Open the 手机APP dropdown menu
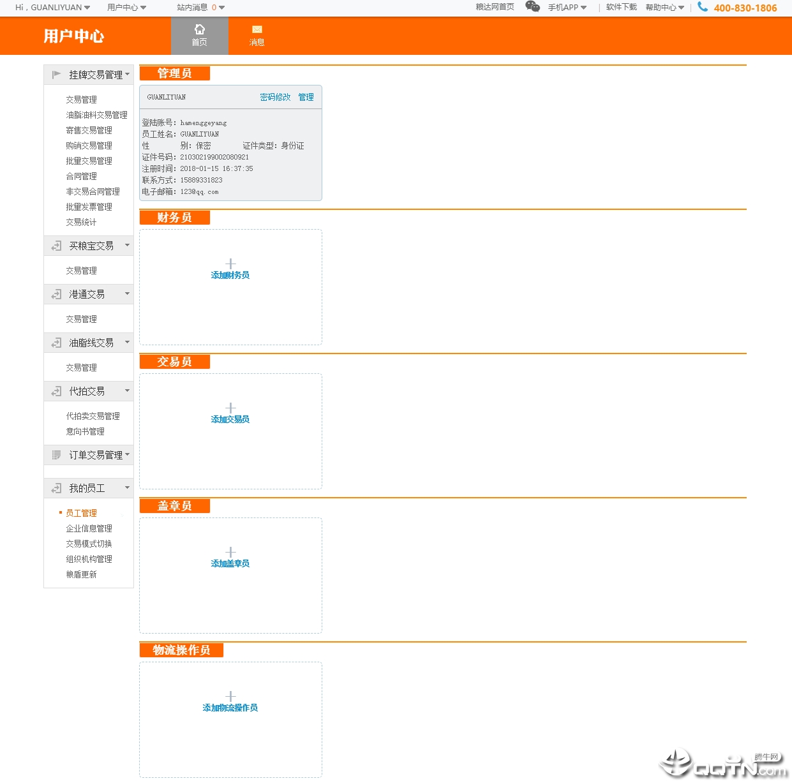The image size is (792, 781). 567,8
